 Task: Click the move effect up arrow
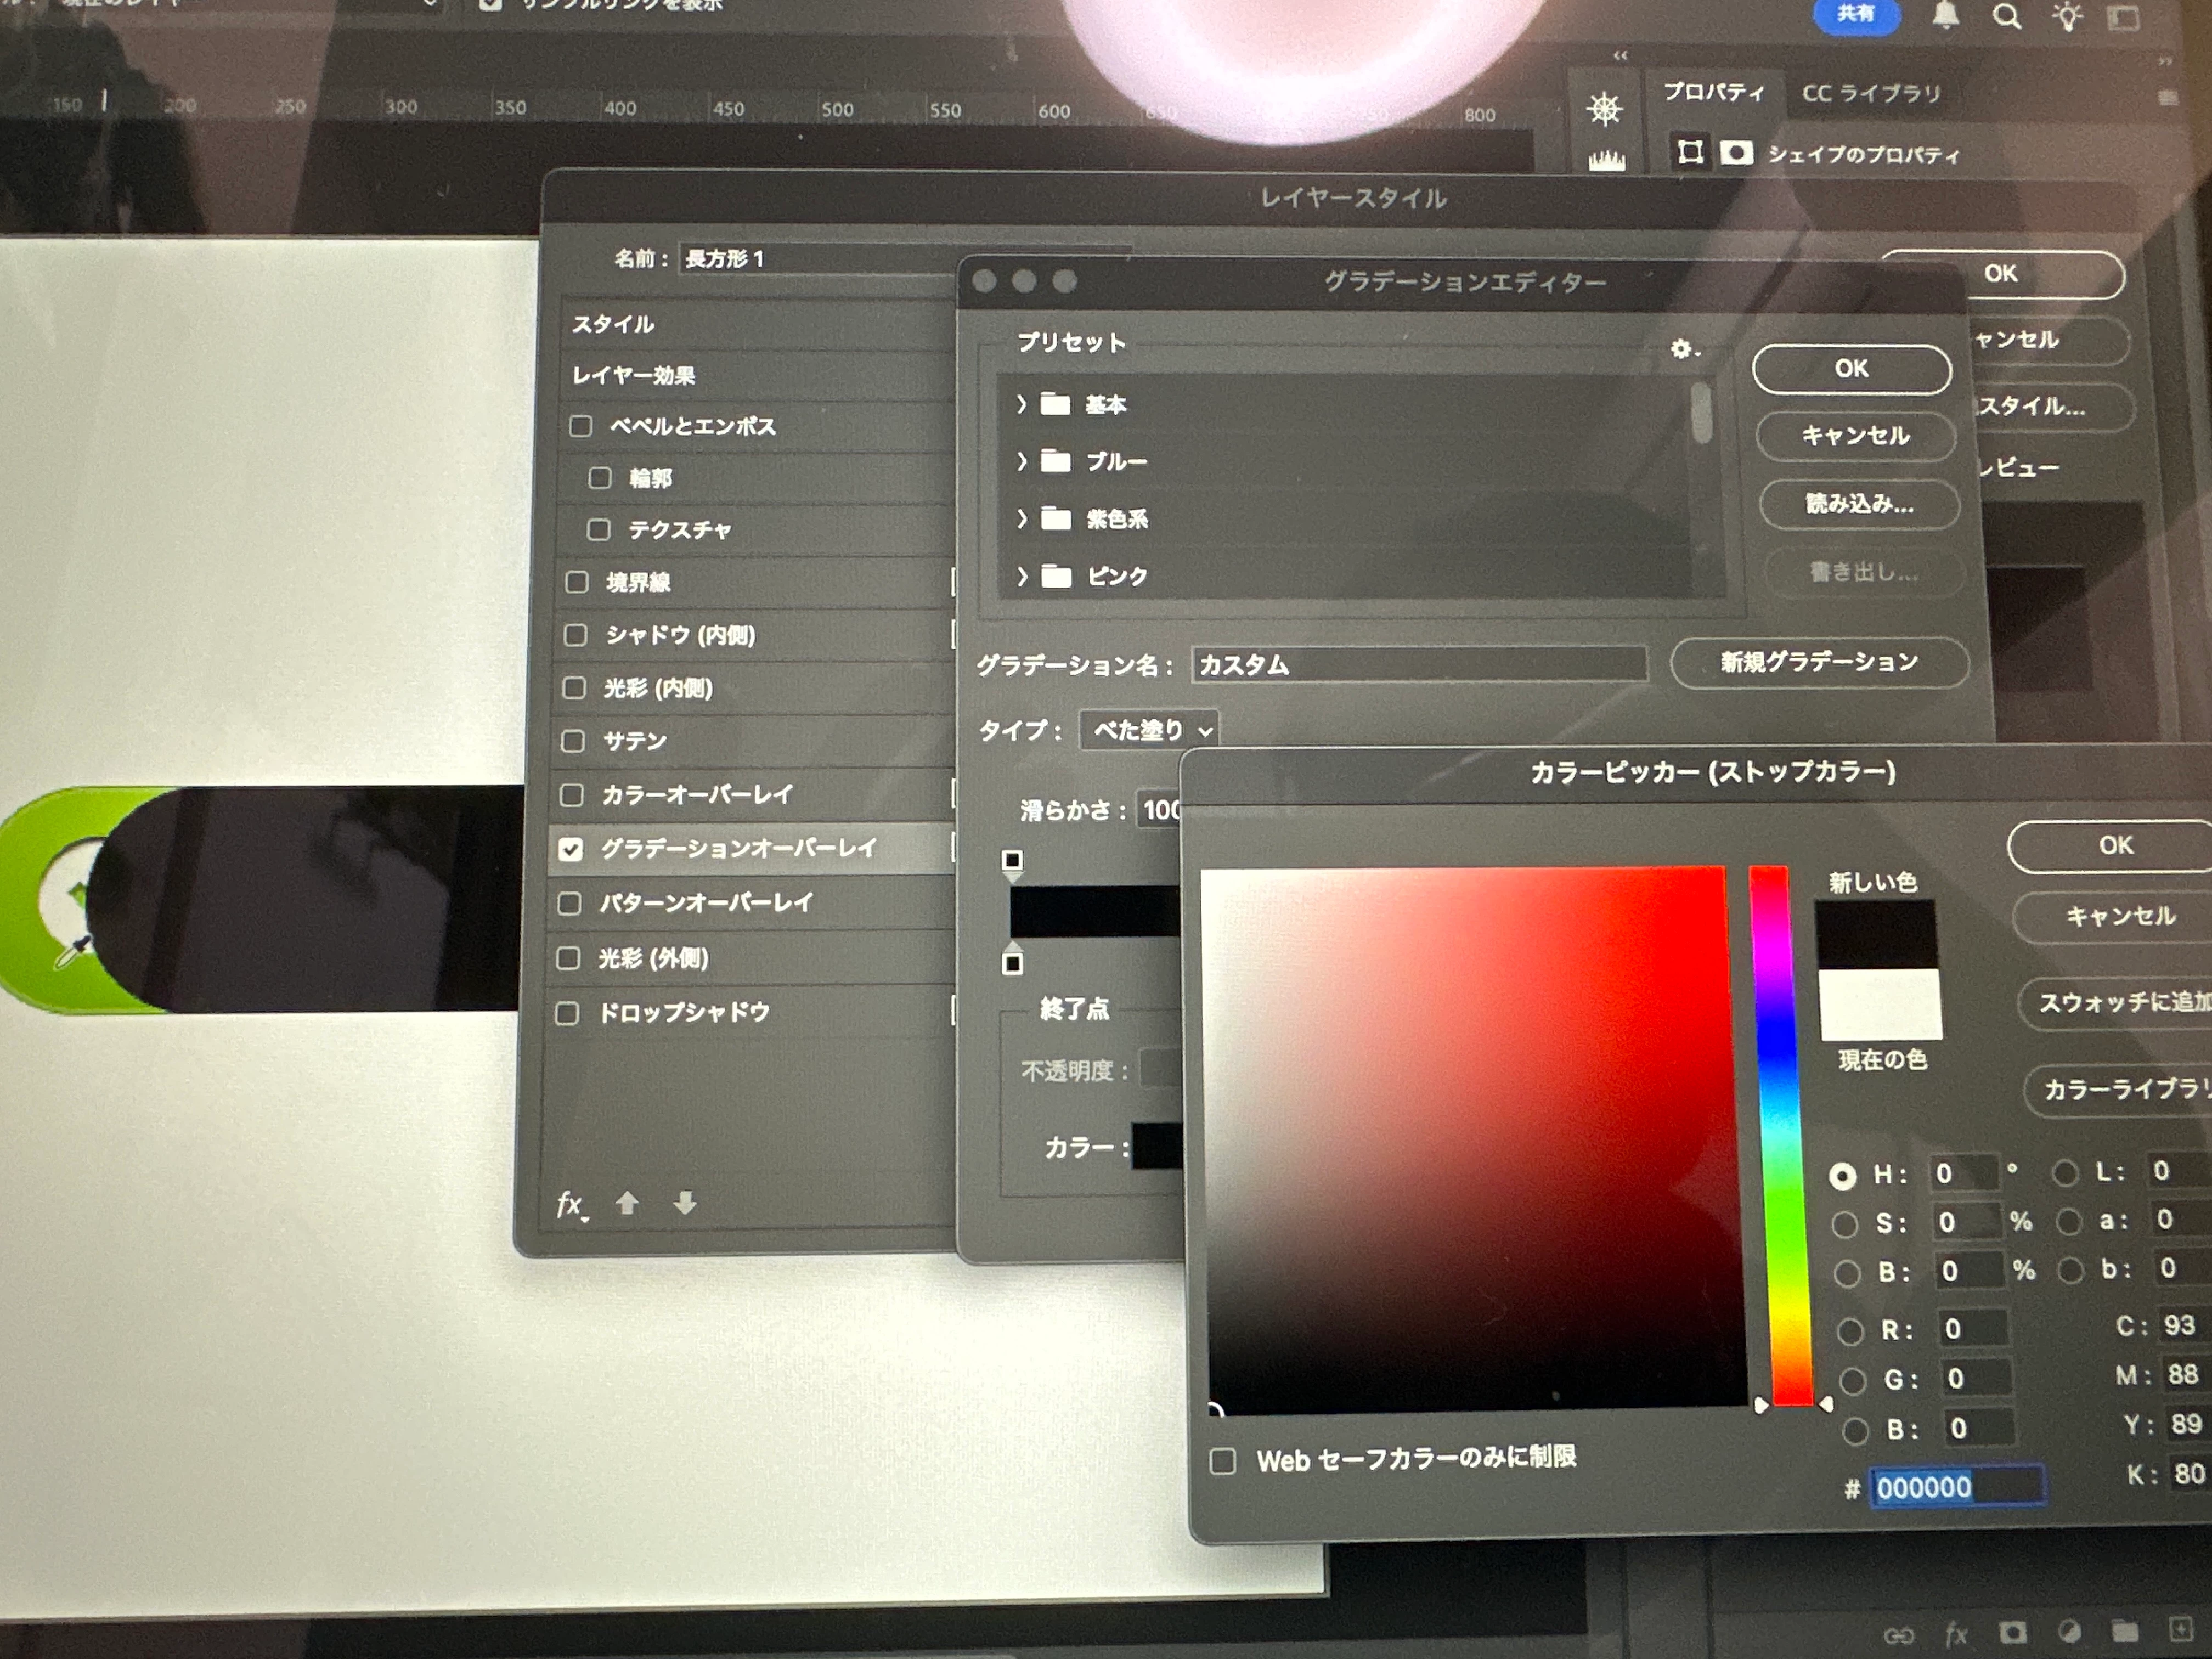627,1203
